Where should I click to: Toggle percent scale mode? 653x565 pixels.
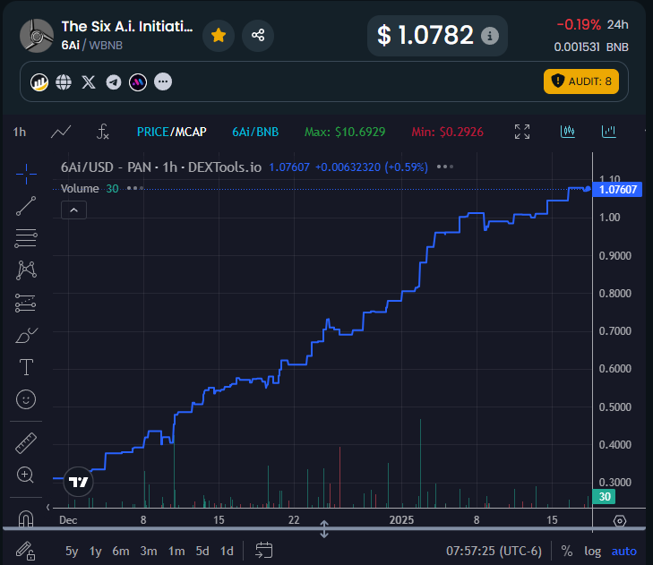(566, 552)
